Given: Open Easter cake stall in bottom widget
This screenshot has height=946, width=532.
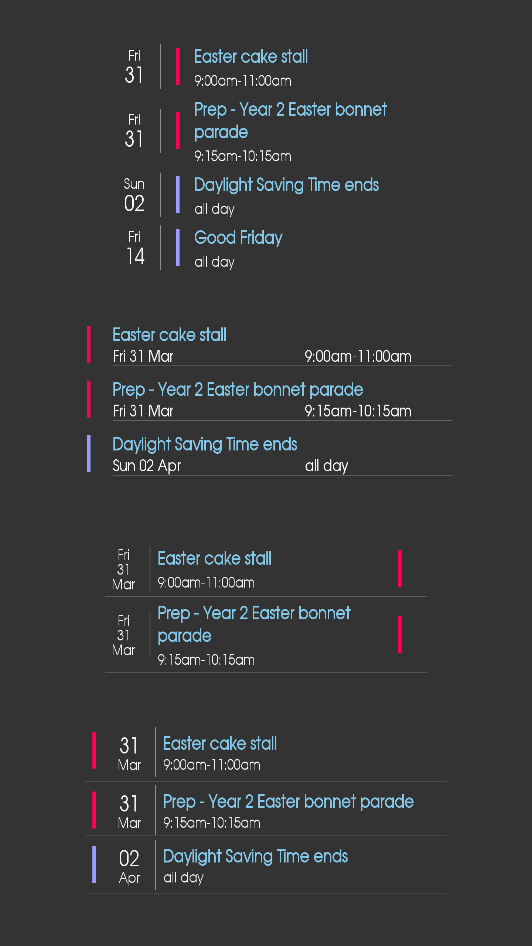Looking at the screenshot, I should 220,743.
